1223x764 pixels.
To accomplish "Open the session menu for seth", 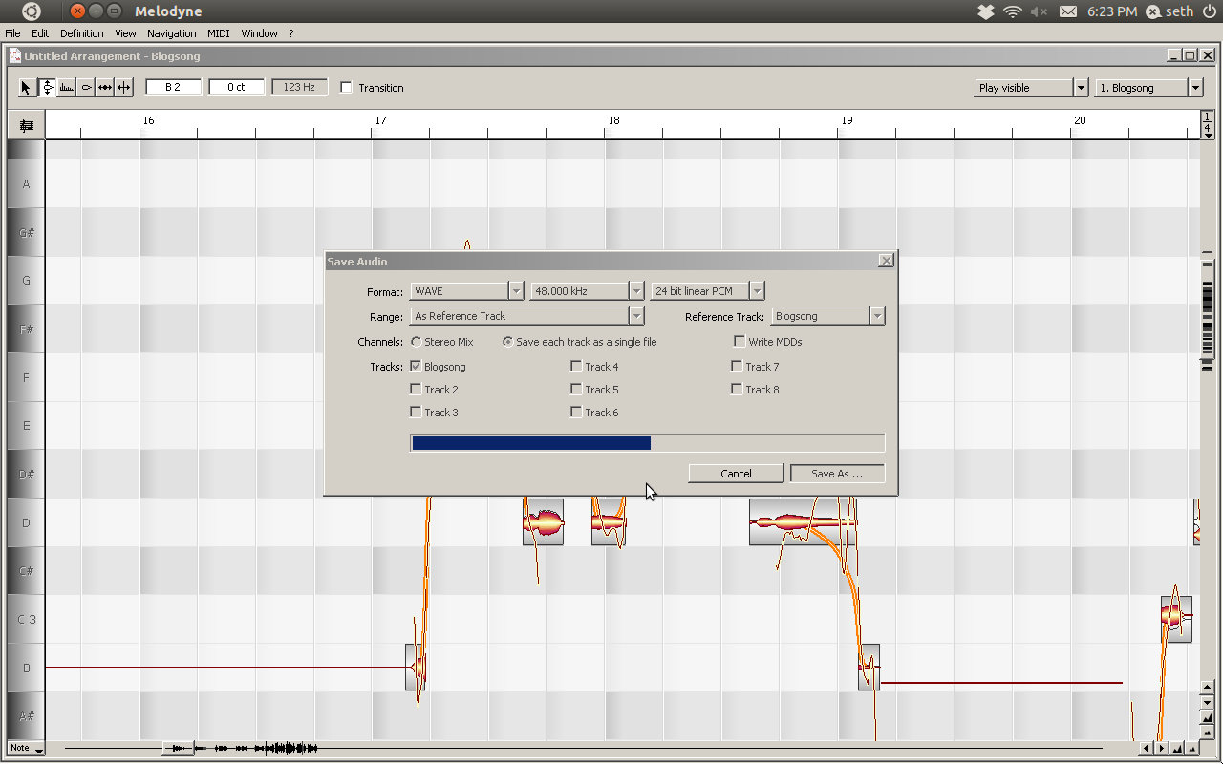I will 1169,11.
